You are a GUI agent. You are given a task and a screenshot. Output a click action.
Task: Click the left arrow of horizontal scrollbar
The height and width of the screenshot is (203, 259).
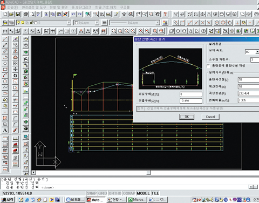33,173
